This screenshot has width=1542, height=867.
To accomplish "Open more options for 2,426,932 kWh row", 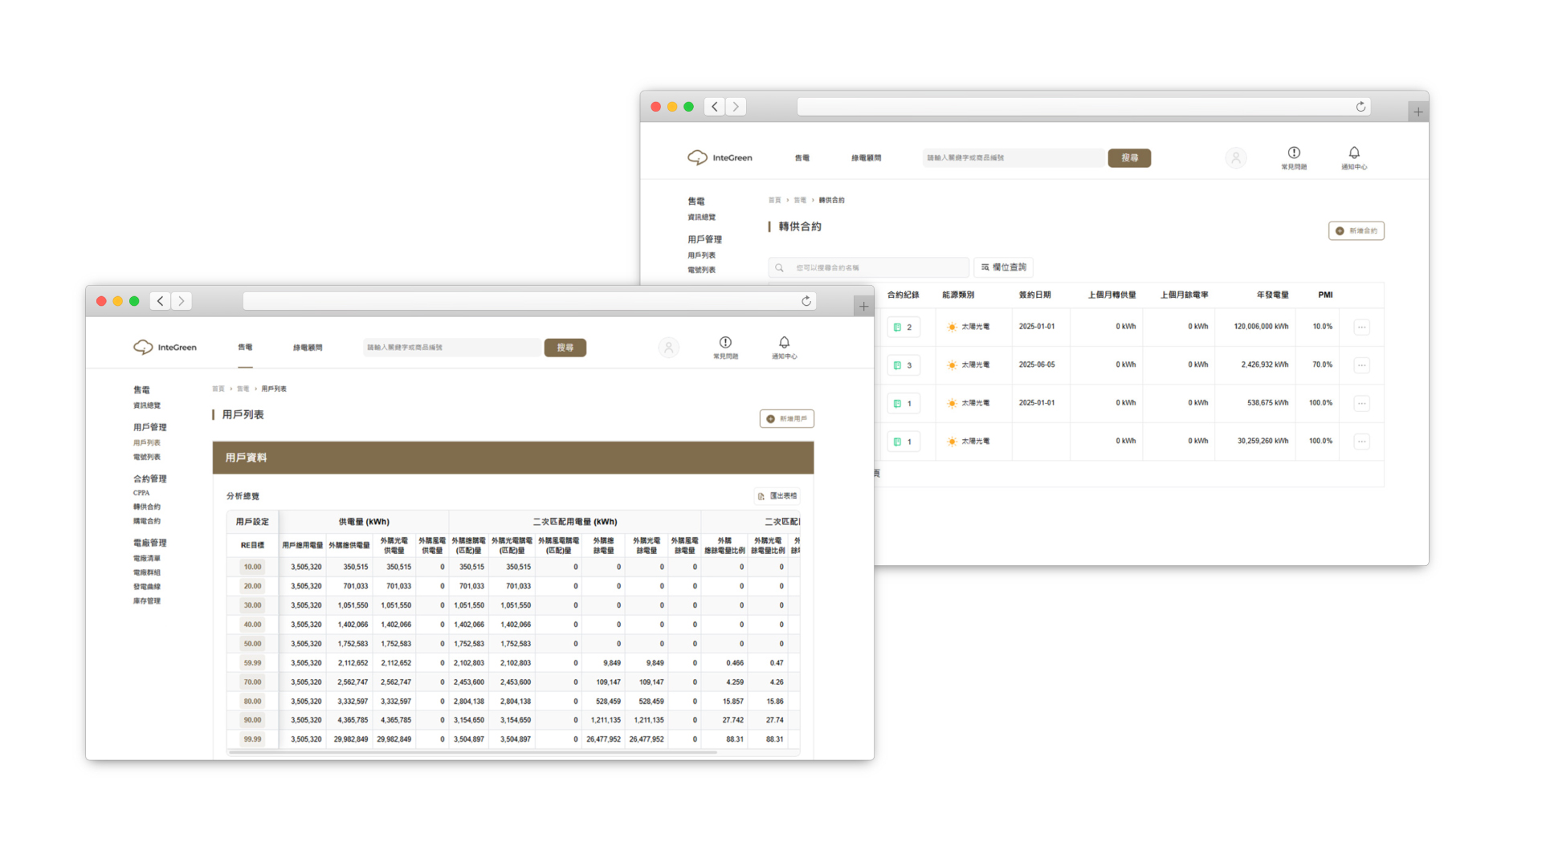I will click(x=1361, y=365).
